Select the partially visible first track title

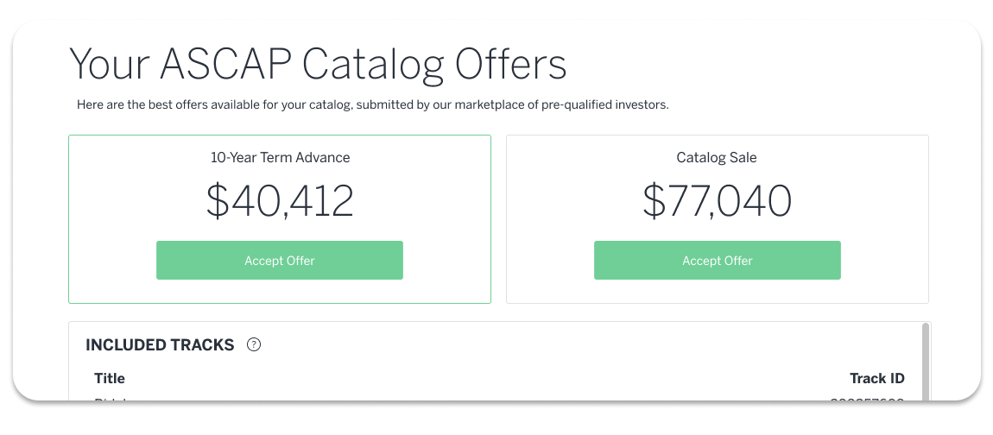tap(111, 398)
